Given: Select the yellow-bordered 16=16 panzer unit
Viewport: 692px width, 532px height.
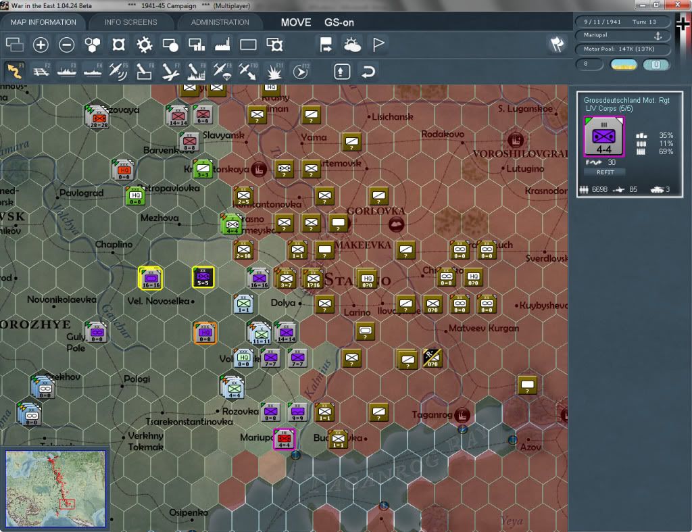Looking at the screenshot, I should click(x=151, y=279).
